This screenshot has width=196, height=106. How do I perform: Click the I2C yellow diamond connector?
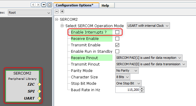pos(39,84)
